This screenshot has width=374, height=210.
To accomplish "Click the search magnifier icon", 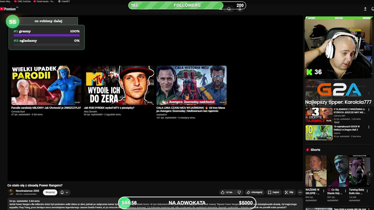I will [229, 9].
